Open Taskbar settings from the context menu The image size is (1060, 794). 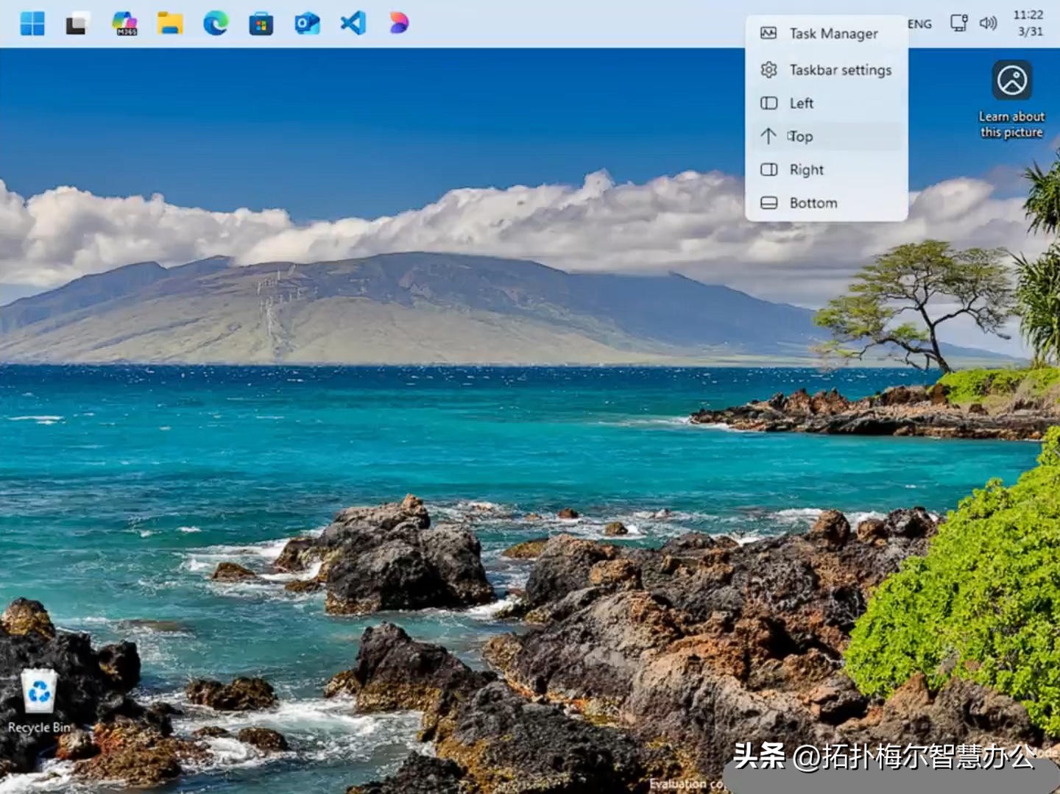[x=840, y=70]
